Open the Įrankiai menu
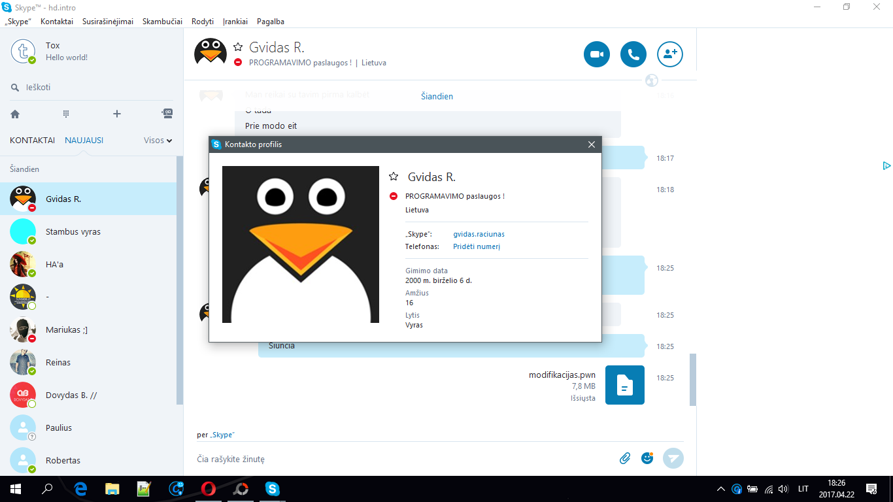This screenshot has width=893, height=502. tap(235, 21)
